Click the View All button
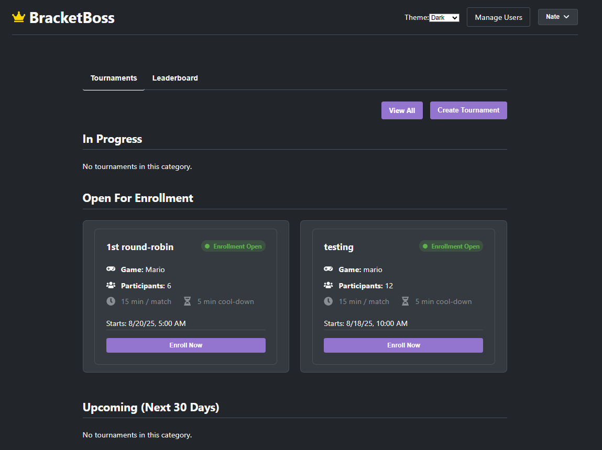 [x=402, y=110]
